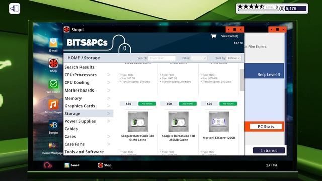322x181 pixels.
Task: Click the Mortoni EZStore 120GB product image
Action: pos(219,122)
